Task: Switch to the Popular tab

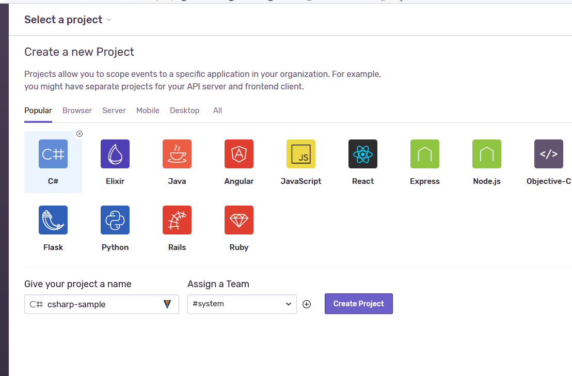Action: click(x=38, y=110)
